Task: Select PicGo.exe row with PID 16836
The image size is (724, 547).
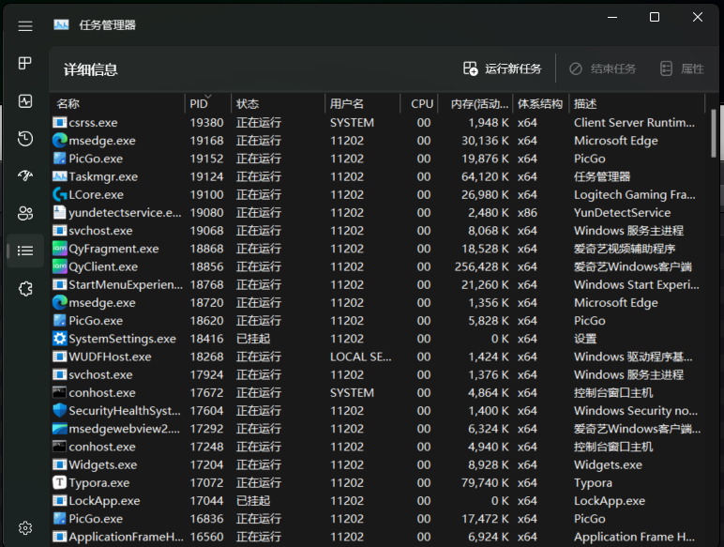Action: pos(378,519)
